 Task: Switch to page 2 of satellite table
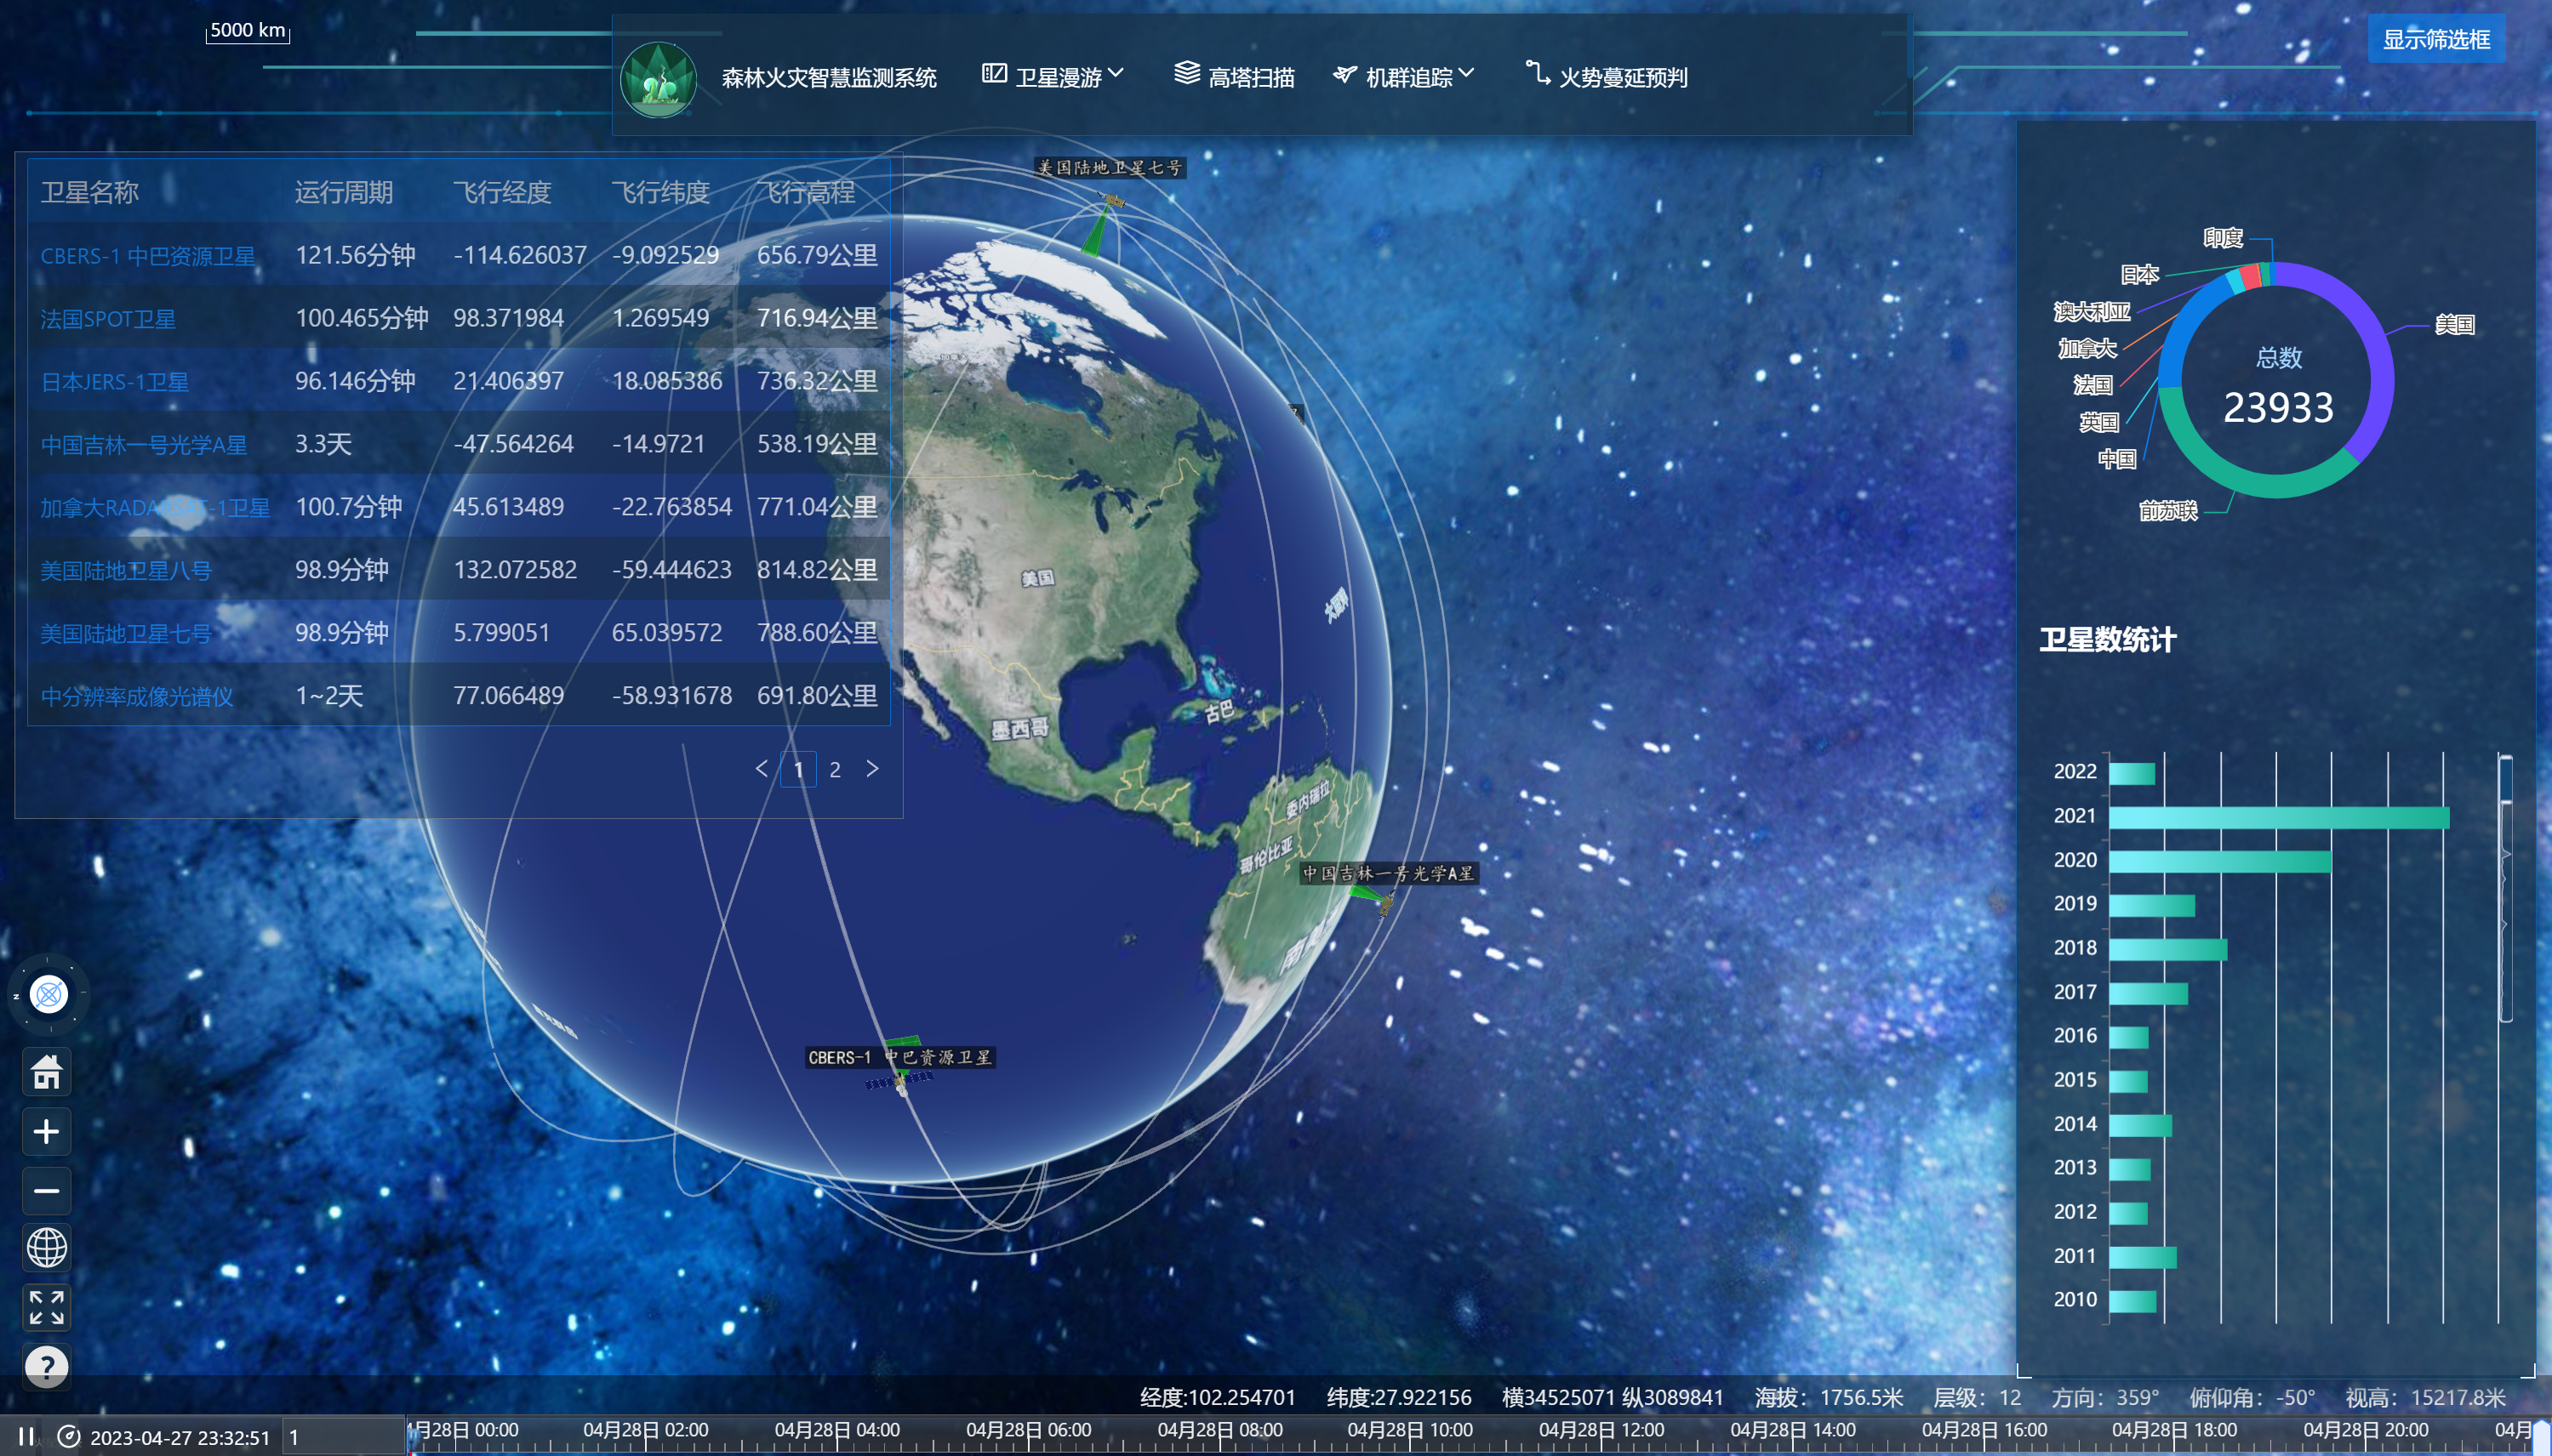(834, 769)
